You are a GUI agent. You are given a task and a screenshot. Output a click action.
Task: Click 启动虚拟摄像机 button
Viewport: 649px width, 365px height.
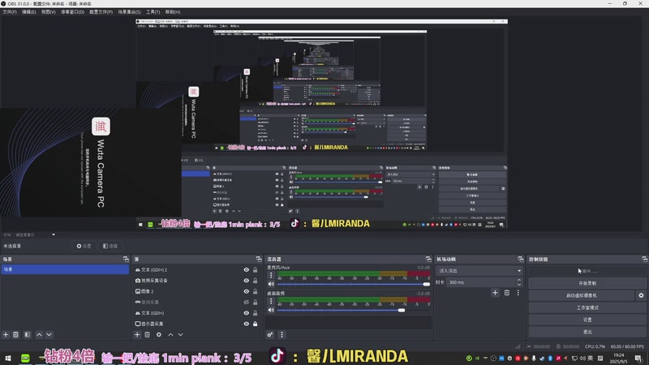582,295
